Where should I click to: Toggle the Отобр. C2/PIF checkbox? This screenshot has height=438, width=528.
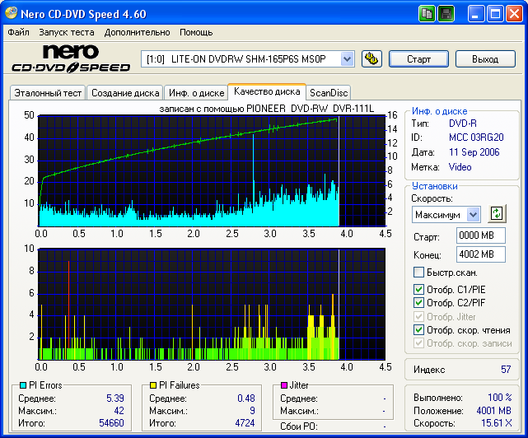point(418,303)
